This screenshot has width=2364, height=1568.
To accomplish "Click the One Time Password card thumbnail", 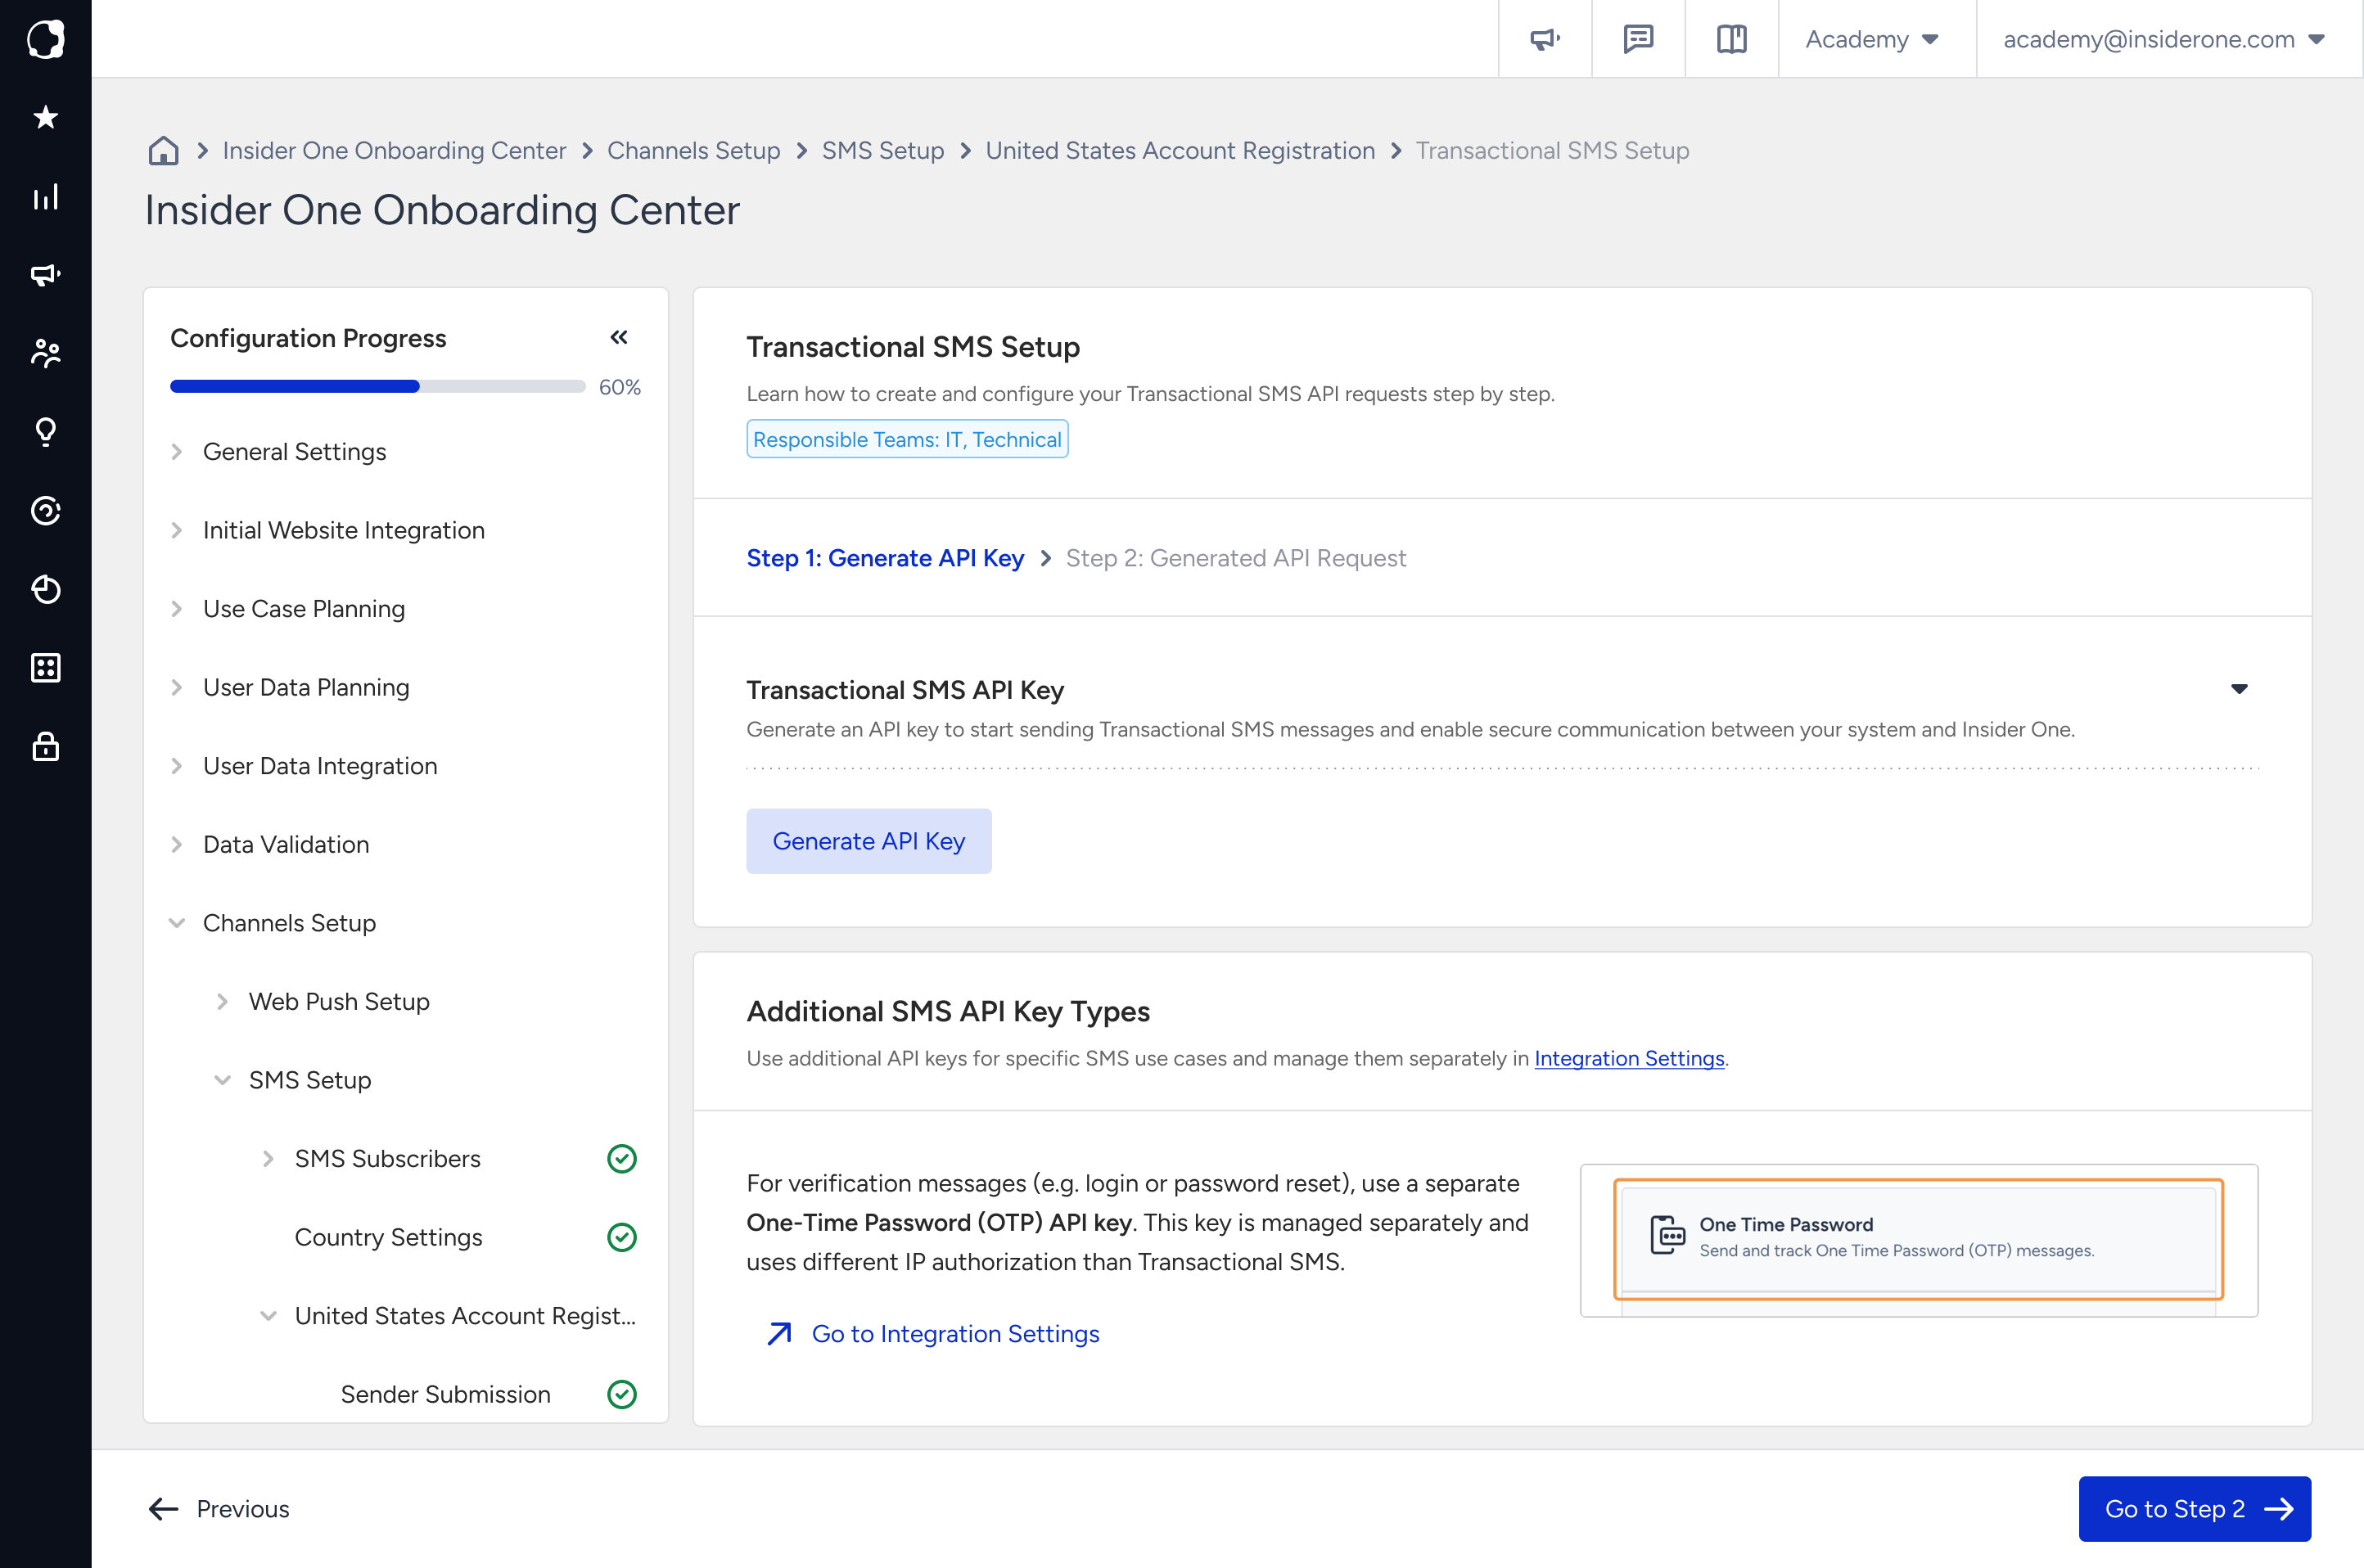I will (1918, 1239).
